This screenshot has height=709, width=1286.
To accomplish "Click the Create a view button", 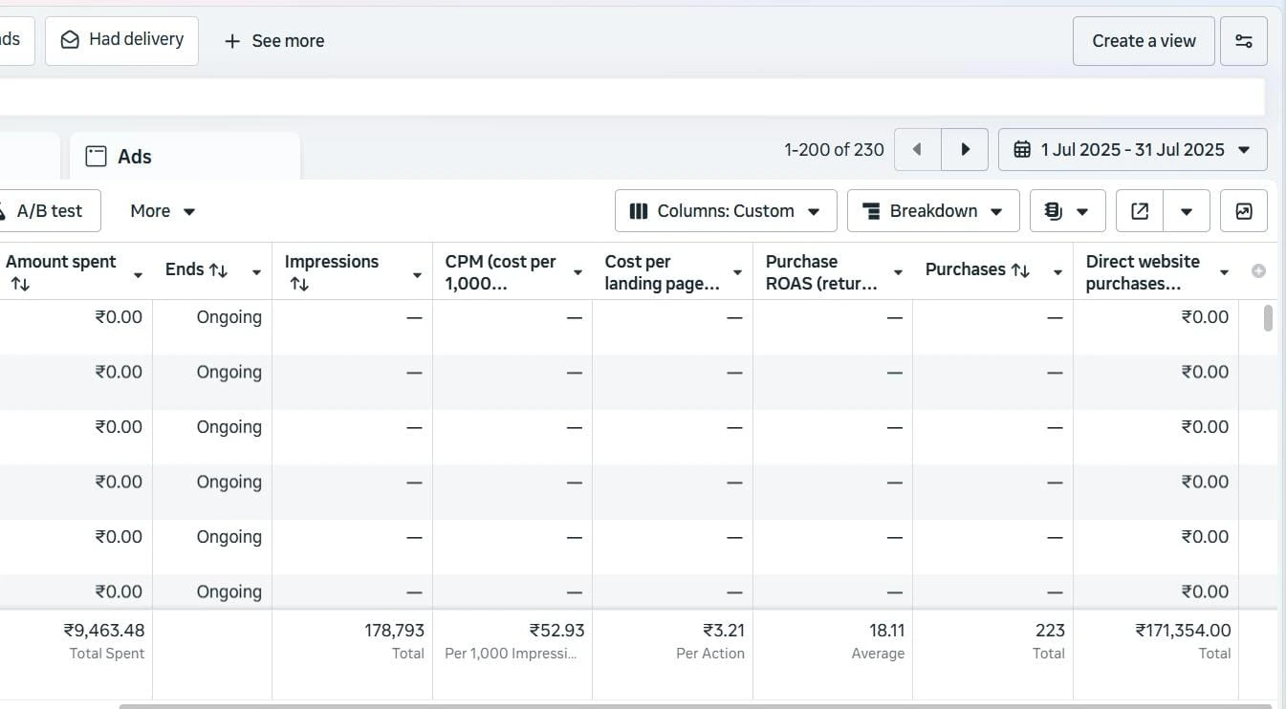I will click(1144, 41).
